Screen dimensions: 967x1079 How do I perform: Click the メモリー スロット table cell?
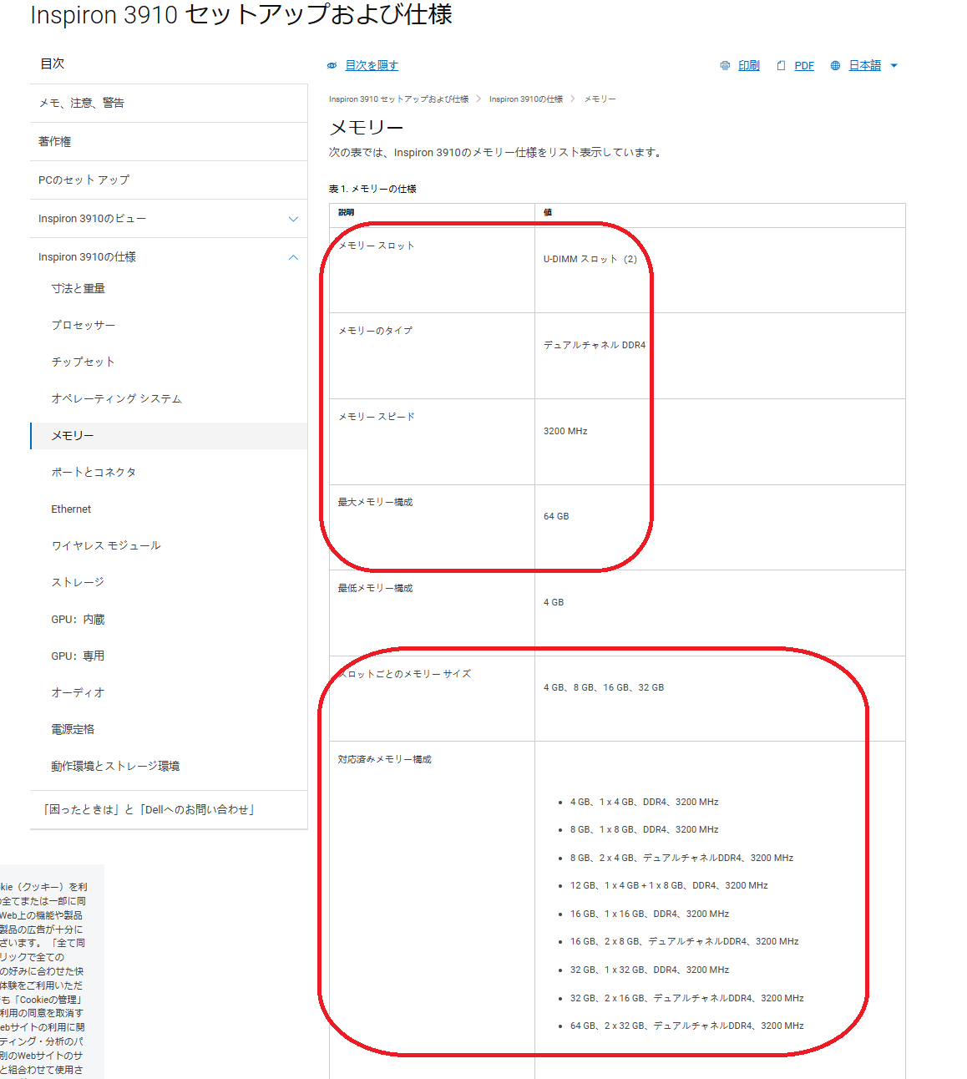tap(432, 271)
